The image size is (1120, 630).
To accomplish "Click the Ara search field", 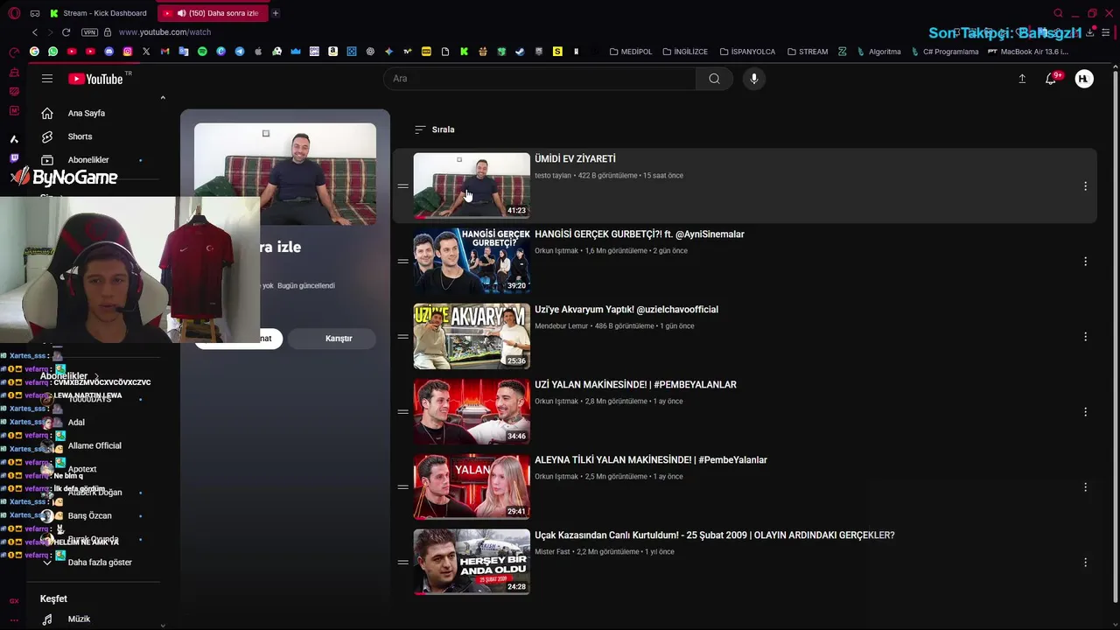I will point(540,79).
